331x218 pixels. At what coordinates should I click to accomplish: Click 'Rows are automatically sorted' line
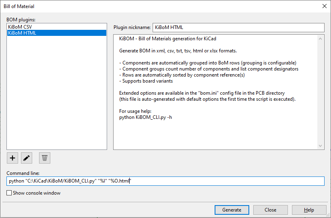click(x=182, y=75)
